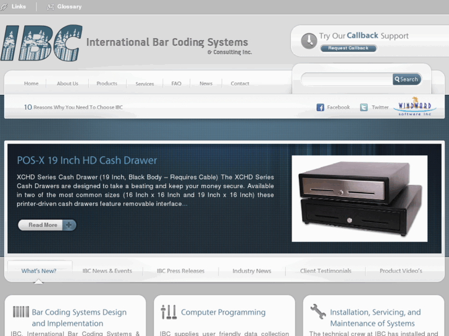The height and width of the screenshot is (336, 449).
Task: Open the FAQ menu item
Action: [176, 83]
